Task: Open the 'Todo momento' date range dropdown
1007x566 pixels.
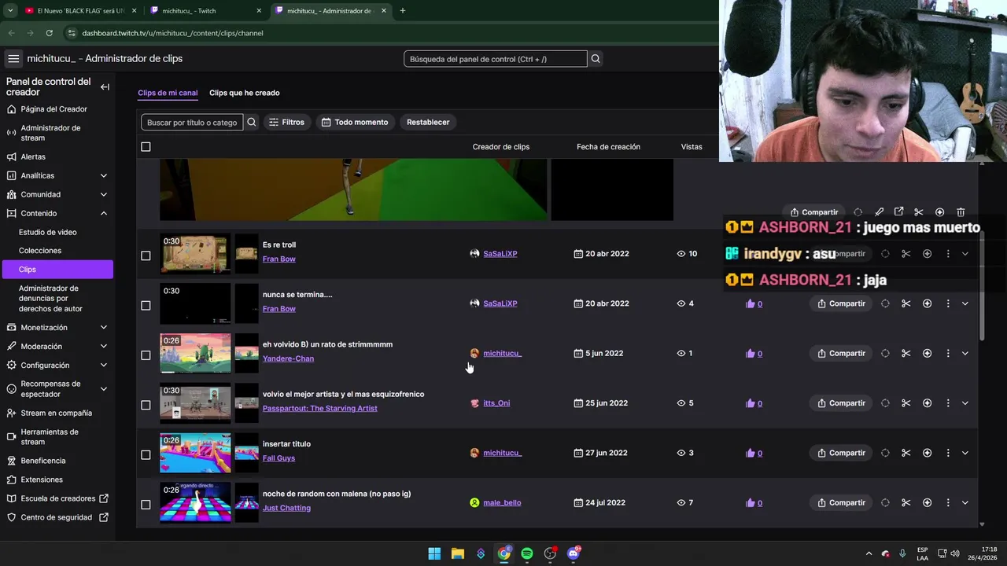Action: pyautogui.click(x=355, y=122)
